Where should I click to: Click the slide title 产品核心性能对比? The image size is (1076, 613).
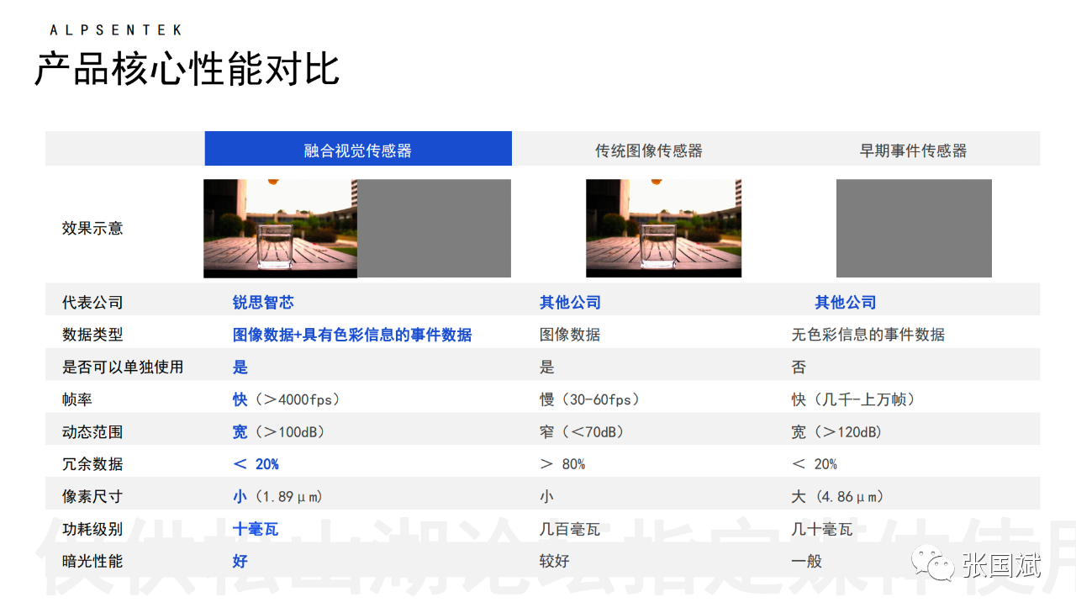(187, 68)
